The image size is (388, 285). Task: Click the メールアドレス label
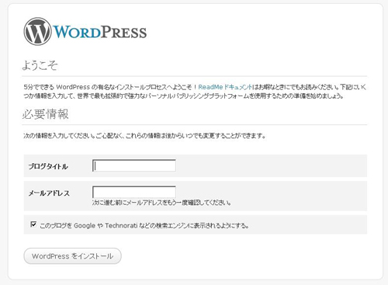(x=49, y=193)
